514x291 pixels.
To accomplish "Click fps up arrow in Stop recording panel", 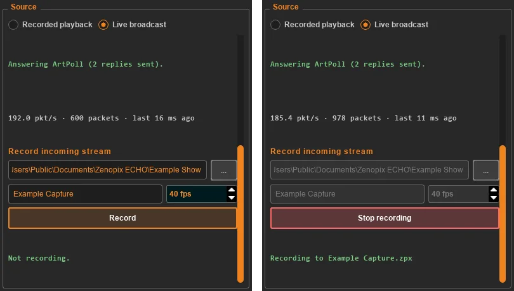I will [493, 190].
